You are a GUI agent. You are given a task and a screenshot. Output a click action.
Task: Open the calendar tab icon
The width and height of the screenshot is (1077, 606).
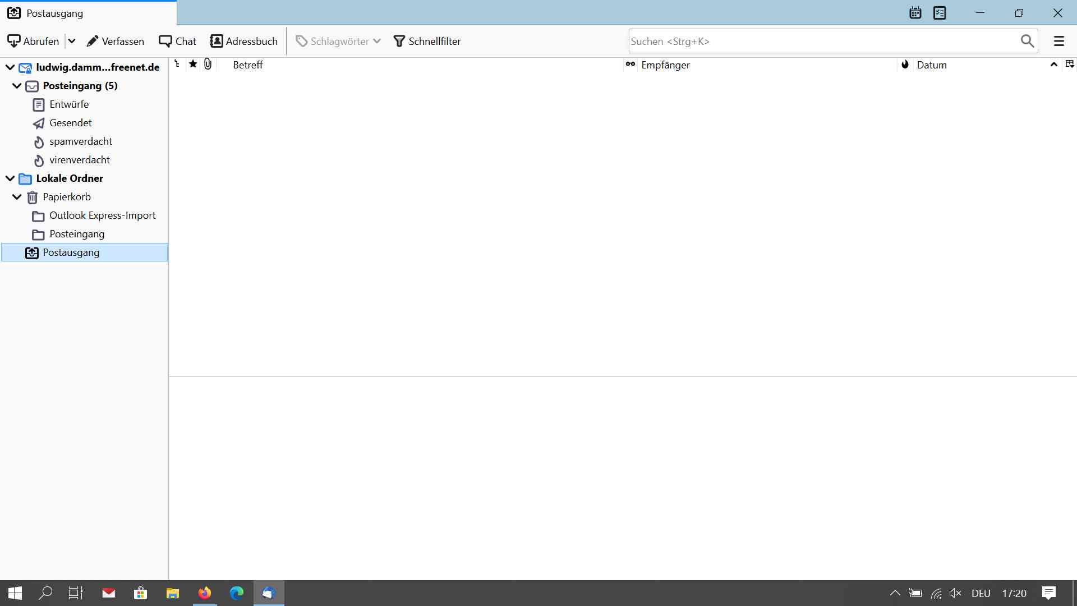[x=915, y=13]
